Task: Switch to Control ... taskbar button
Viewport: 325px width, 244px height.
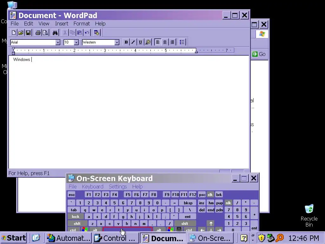Action: click(x=116, y=238)
